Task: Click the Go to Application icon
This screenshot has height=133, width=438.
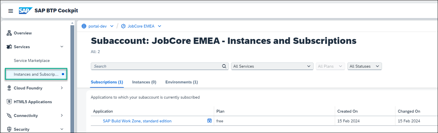Action: click(209, 121)
